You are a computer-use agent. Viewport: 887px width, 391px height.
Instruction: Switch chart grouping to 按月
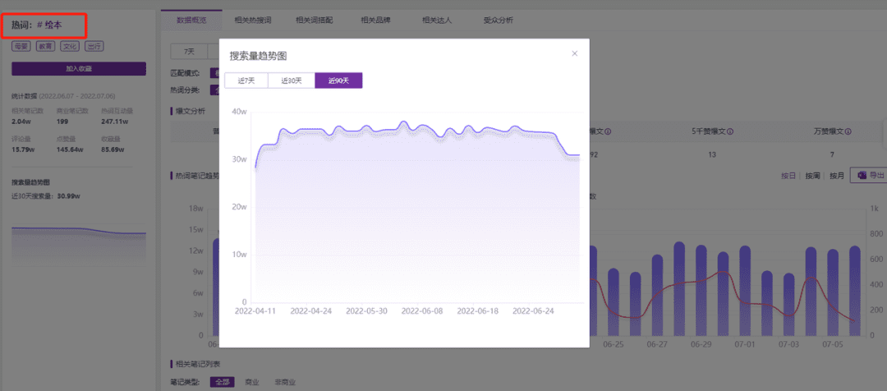(x=836, y=176)
